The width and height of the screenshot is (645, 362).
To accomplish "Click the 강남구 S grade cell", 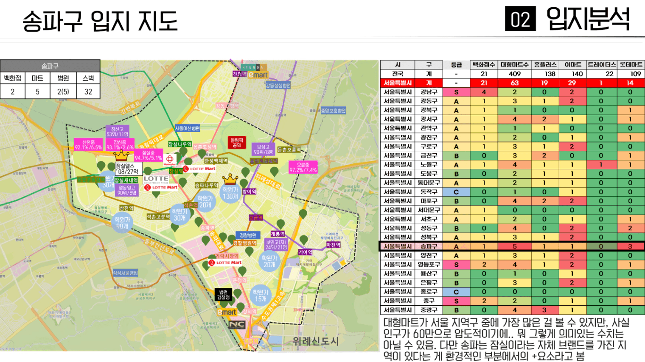I will point(456,92).
